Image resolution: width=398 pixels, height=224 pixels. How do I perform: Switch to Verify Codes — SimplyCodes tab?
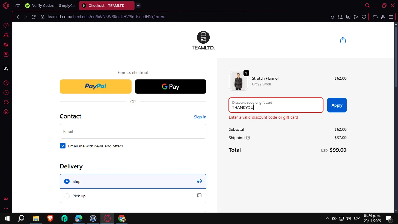pos(50,6)
